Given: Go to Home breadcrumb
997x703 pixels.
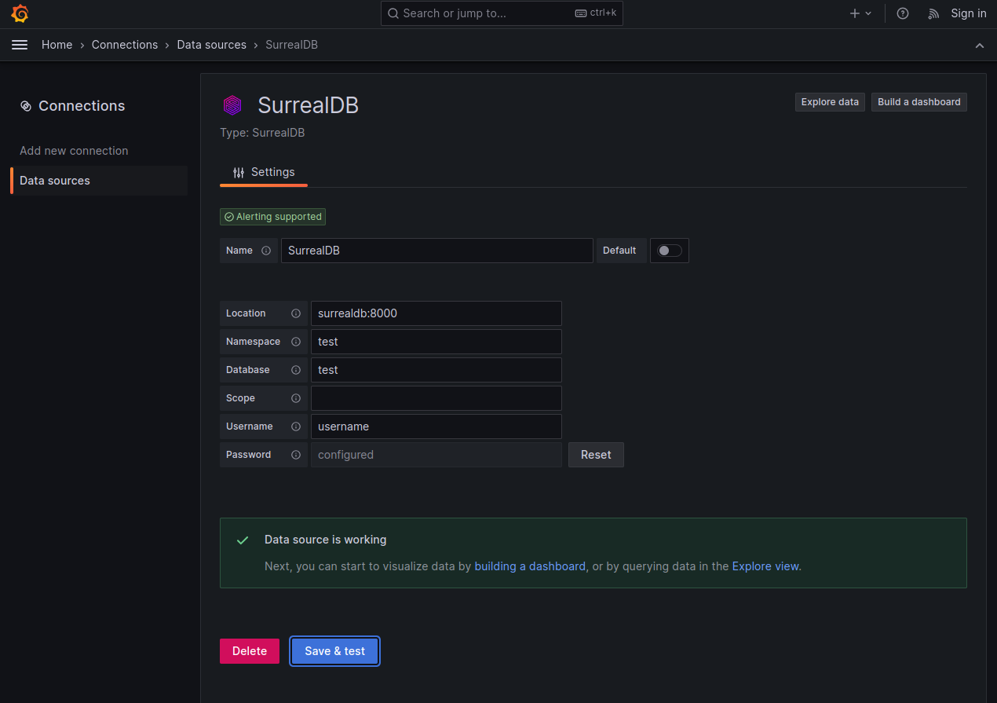Looking at the screenshot, I should (x=57, y=45).
